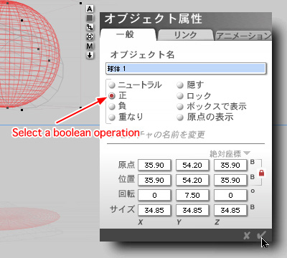Cancel with the X icon at dialog bottom
The image size is (287, 258).
(247, 236)
